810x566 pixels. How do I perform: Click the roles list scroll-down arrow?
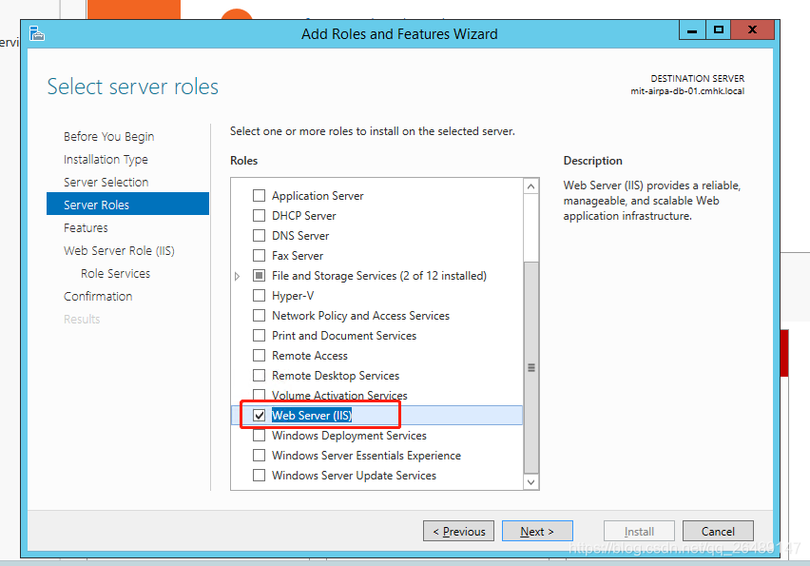531,481
